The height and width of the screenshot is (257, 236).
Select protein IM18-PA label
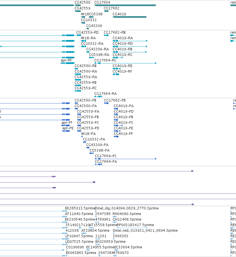(88, 134)
